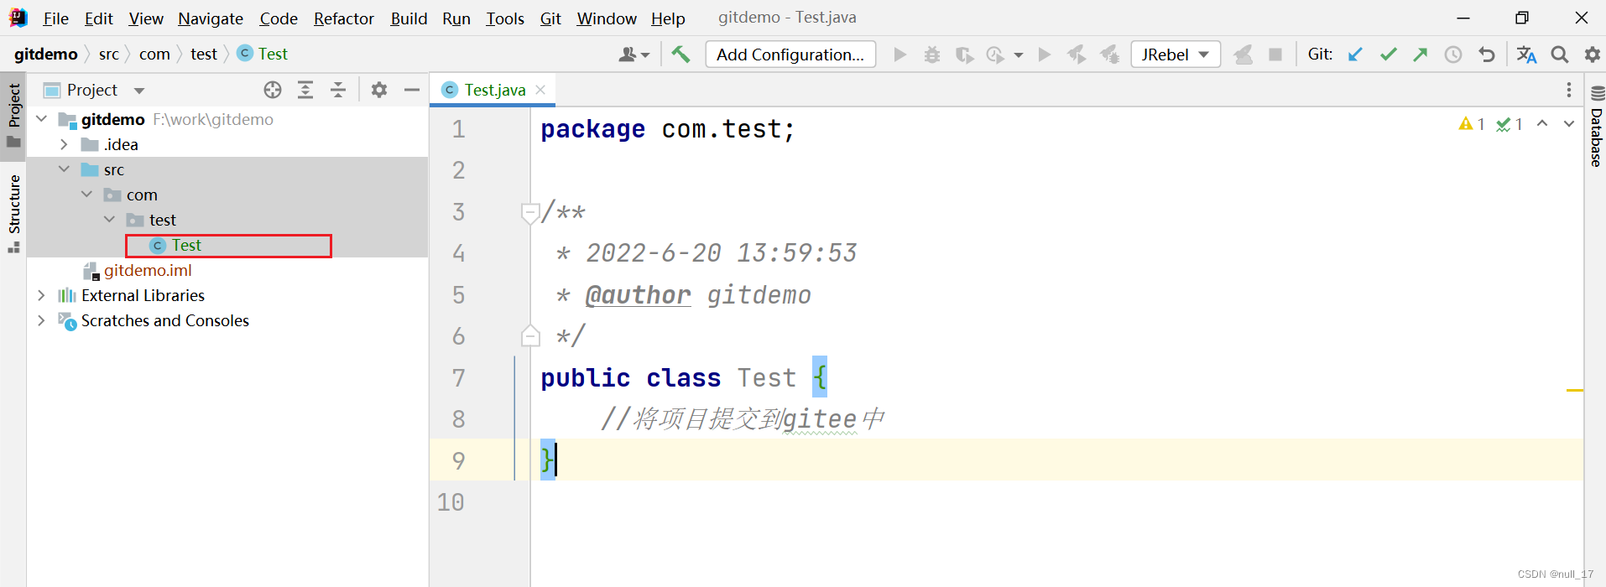Image resolution: width=1606 pixels, height=587 pixels.
Task: Commit changes via the green checkmark Git icon
Action: point(1389,54)
